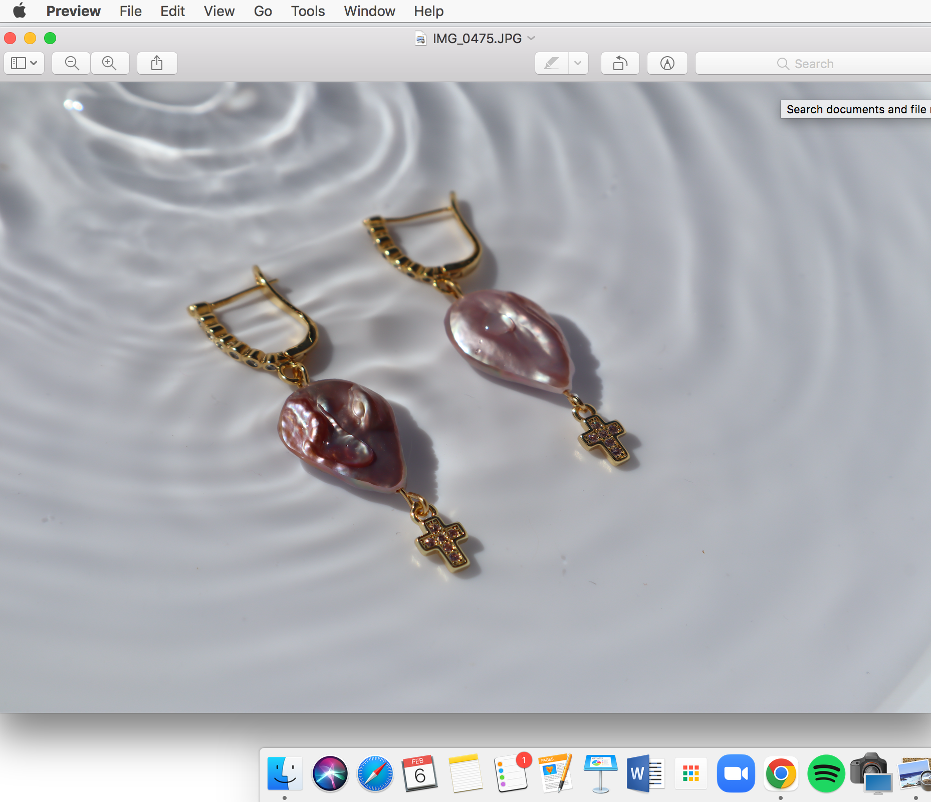Open the Go menu
Screen dimensions: 931x802
[x=263, y=11]
